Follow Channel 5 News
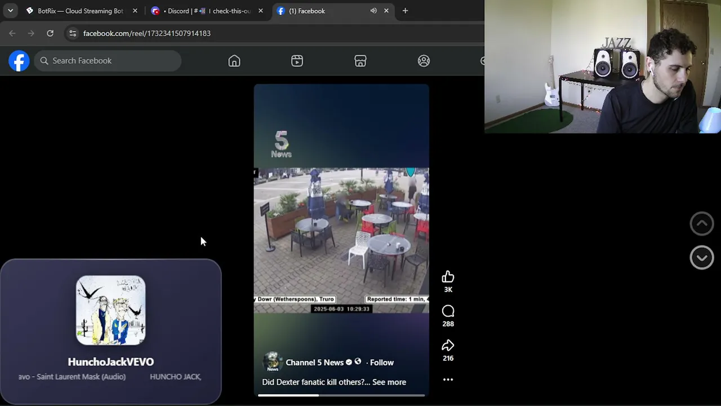Viewport: 721px width, 406px height. coord(382,363)
